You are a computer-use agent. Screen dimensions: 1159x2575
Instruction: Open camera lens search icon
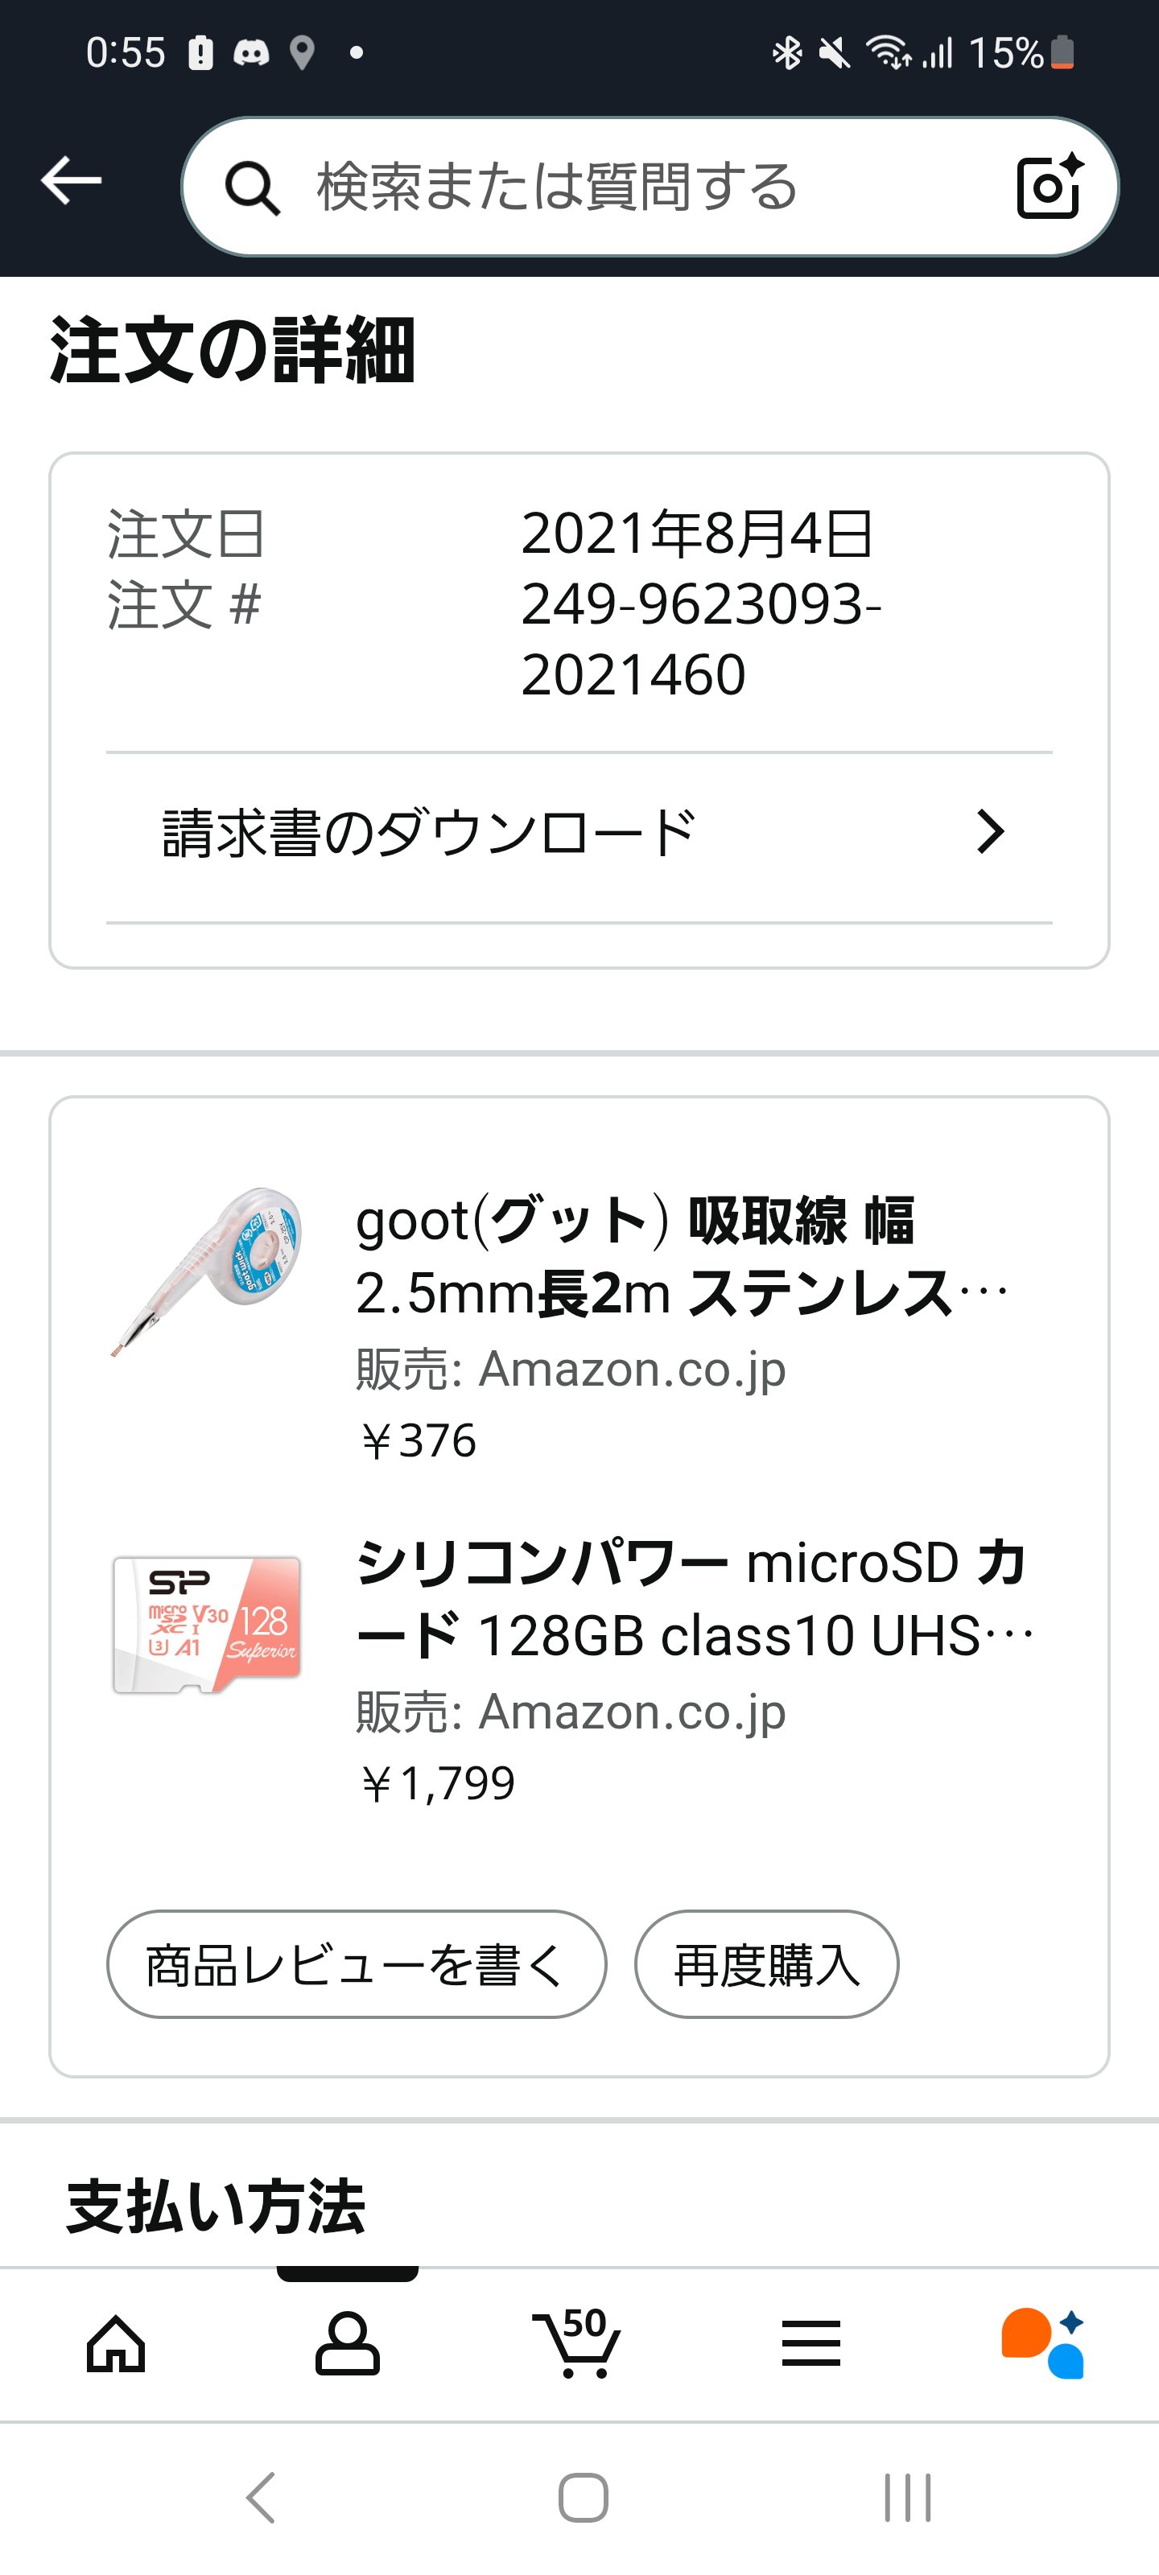pos(1049,187)
